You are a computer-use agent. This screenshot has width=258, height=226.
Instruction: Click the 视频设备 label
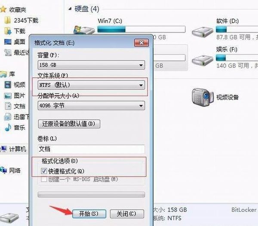(227, 97)
